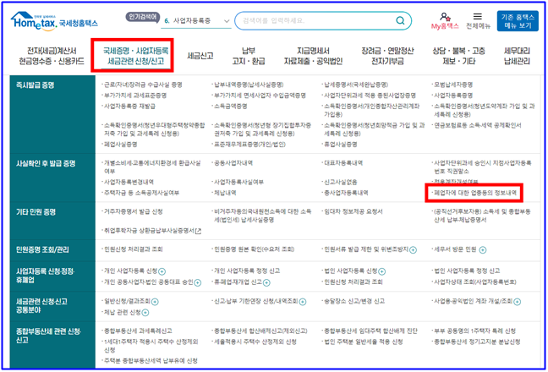This screenshot has width=548, height=372.
Task: Open 대표자등록내역 link
Action: tap(343, 163)
